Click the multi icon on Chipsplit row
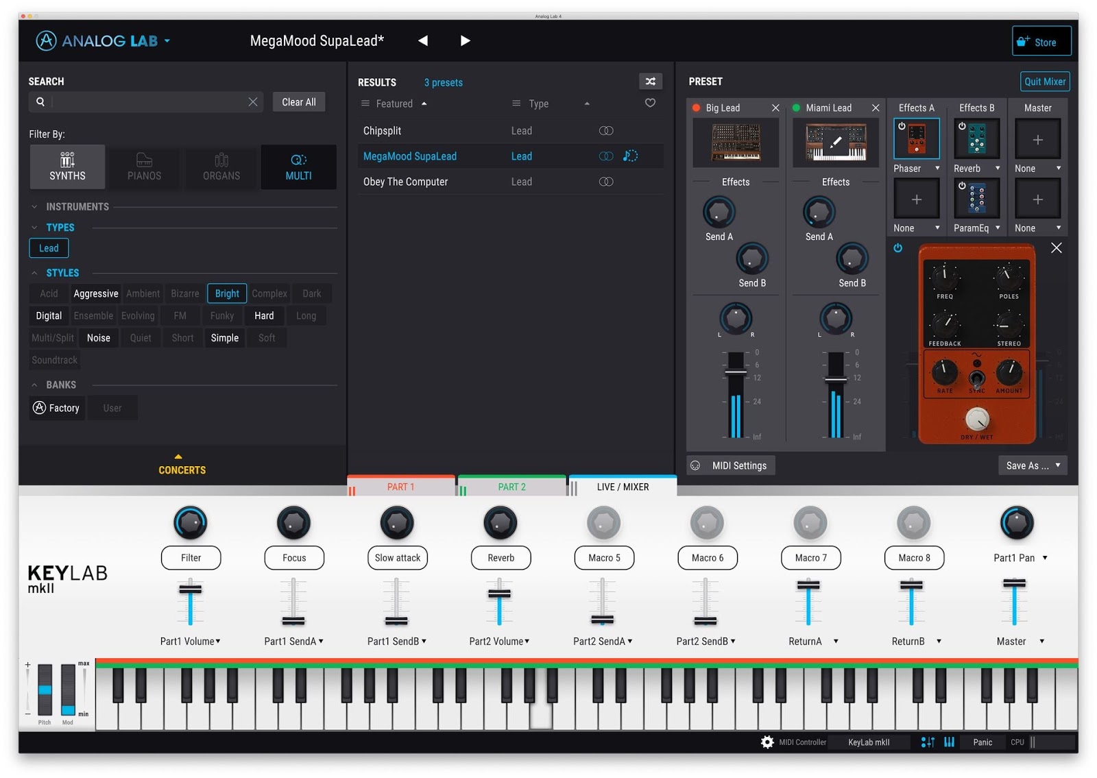 pyautogui.click(x=606, y=131)
